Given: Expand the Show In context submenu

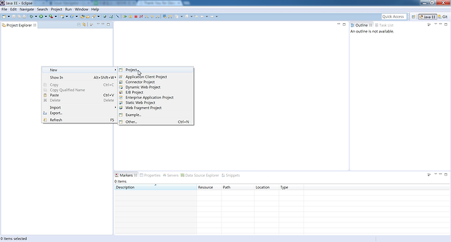Looking at the screenshot, I should 80,77.
